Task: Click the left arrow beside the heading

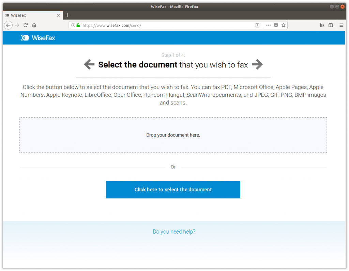Action: [x=89, y=64]
